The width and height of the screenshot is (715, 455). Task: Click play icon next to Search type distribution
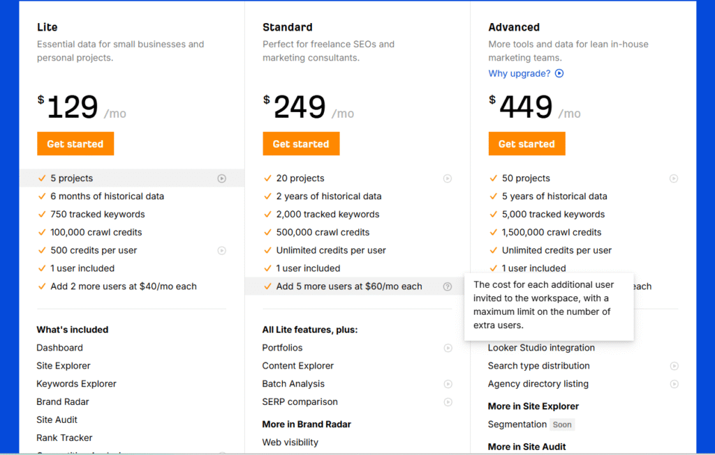click(x=674, y=366)
